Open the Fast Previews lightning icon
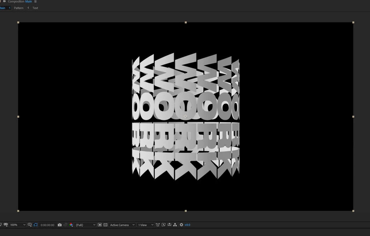This screenshot has width=370, height=236. 163,225
